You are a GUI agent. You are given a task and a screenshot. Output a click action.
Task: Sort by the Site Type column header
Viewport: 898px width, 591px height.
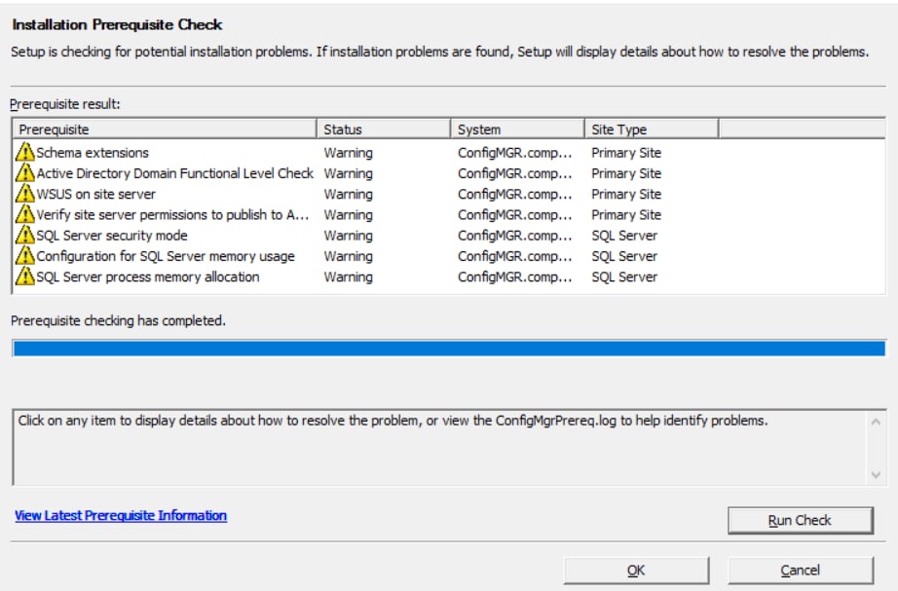click(652, 129)
